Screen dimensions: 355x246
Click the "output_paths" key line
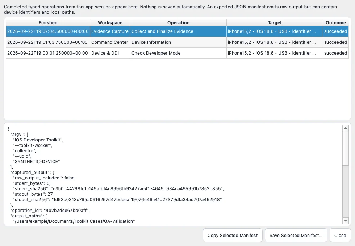point(29,216)
